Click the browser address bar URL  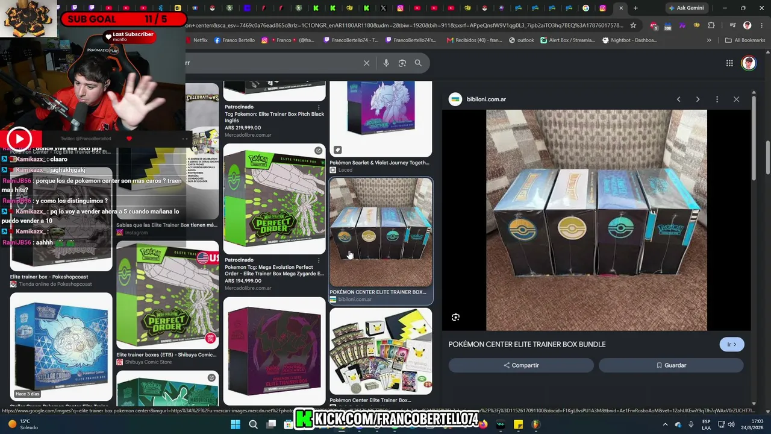click(405, 25)
